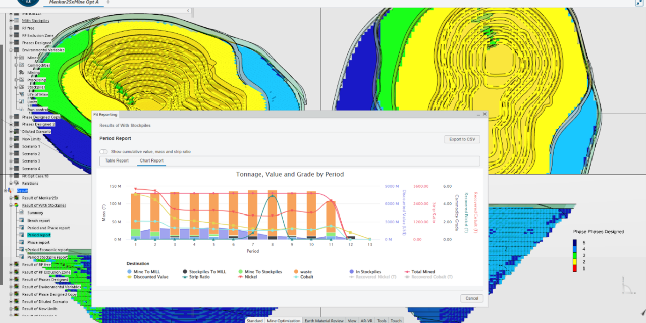Select the Run controls item in the tree
Viewport: 646px width, 323px height.
point(22,110)
